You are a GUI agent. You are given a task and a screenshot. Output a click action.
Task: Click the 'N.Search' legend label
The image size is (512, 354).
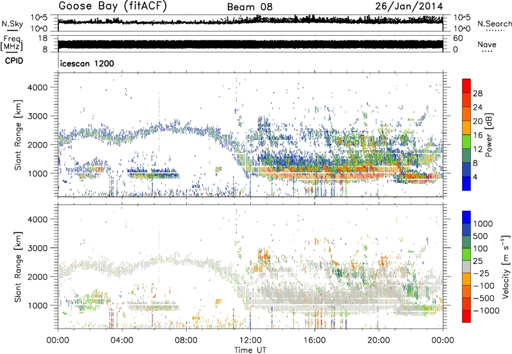click(495, 24)
